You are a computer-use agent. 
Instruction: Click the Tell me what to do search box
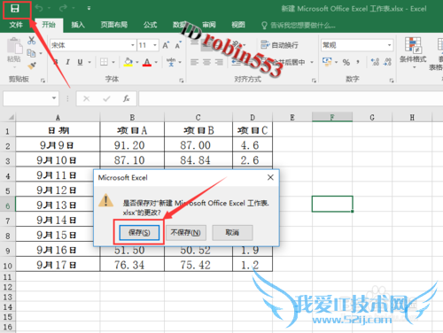pos(299,26)
